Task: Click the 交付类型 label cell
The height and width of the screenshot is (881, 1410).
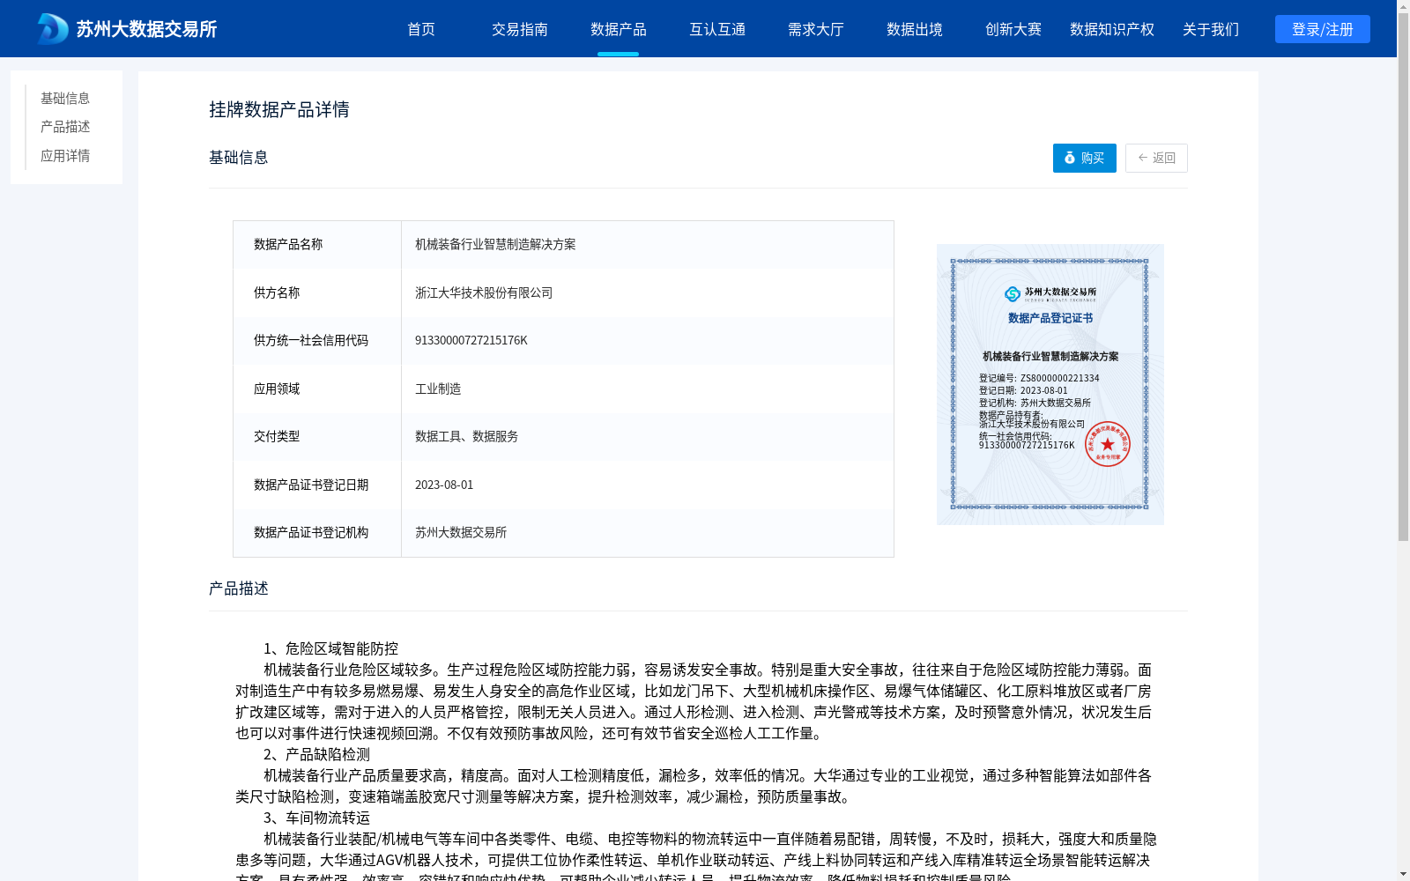Action: pyautogui.click(x=317, y=436)
